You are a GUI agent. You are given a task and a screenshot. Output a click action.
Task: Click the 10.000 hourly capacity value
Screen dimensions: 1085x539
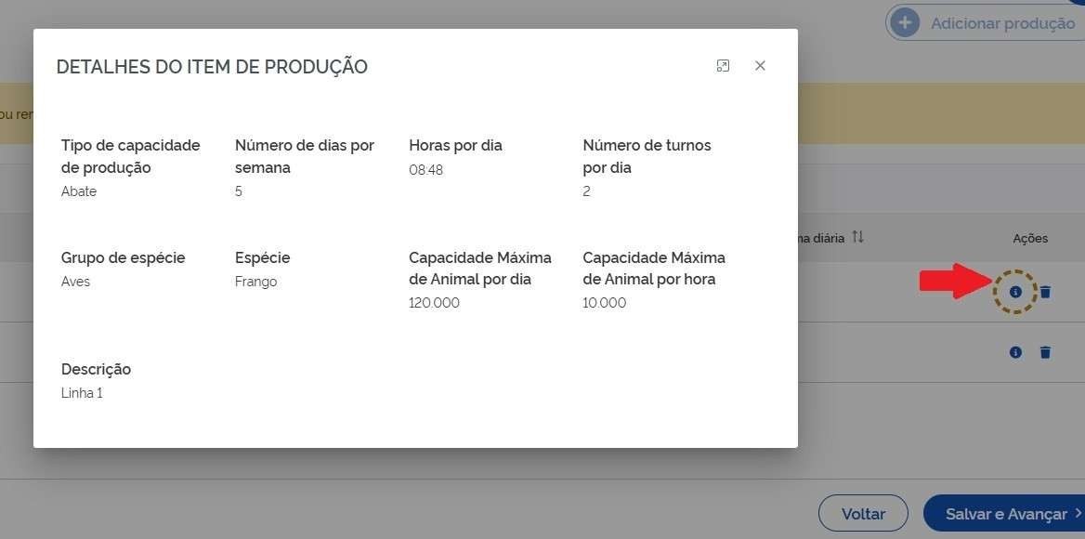pyautogui.click(x=604, y=303)
